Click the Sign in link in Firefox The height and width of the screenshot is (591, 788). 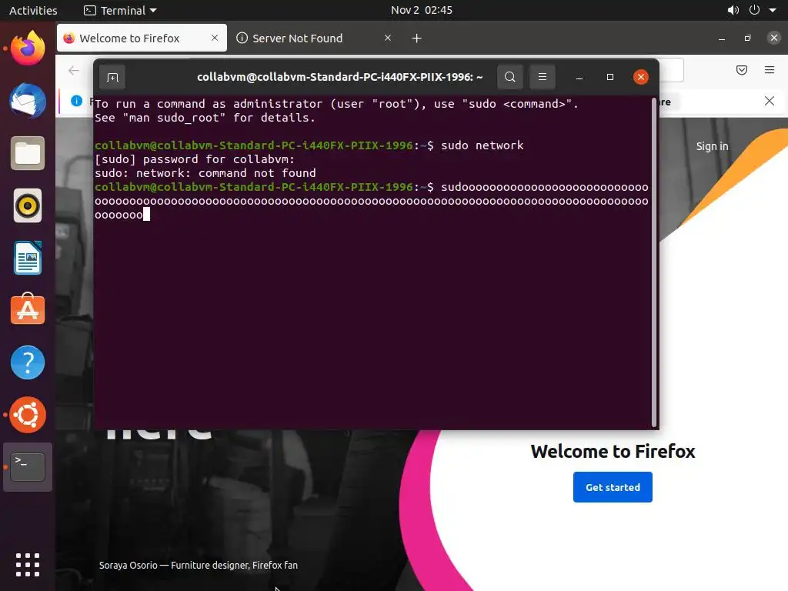[712, 146]
